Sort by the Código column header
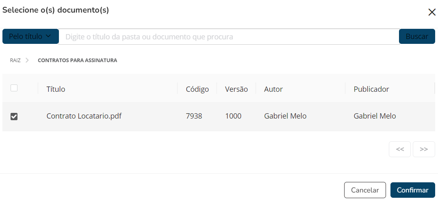This screenshot has height=201, width=438. [x=197, y=89]
